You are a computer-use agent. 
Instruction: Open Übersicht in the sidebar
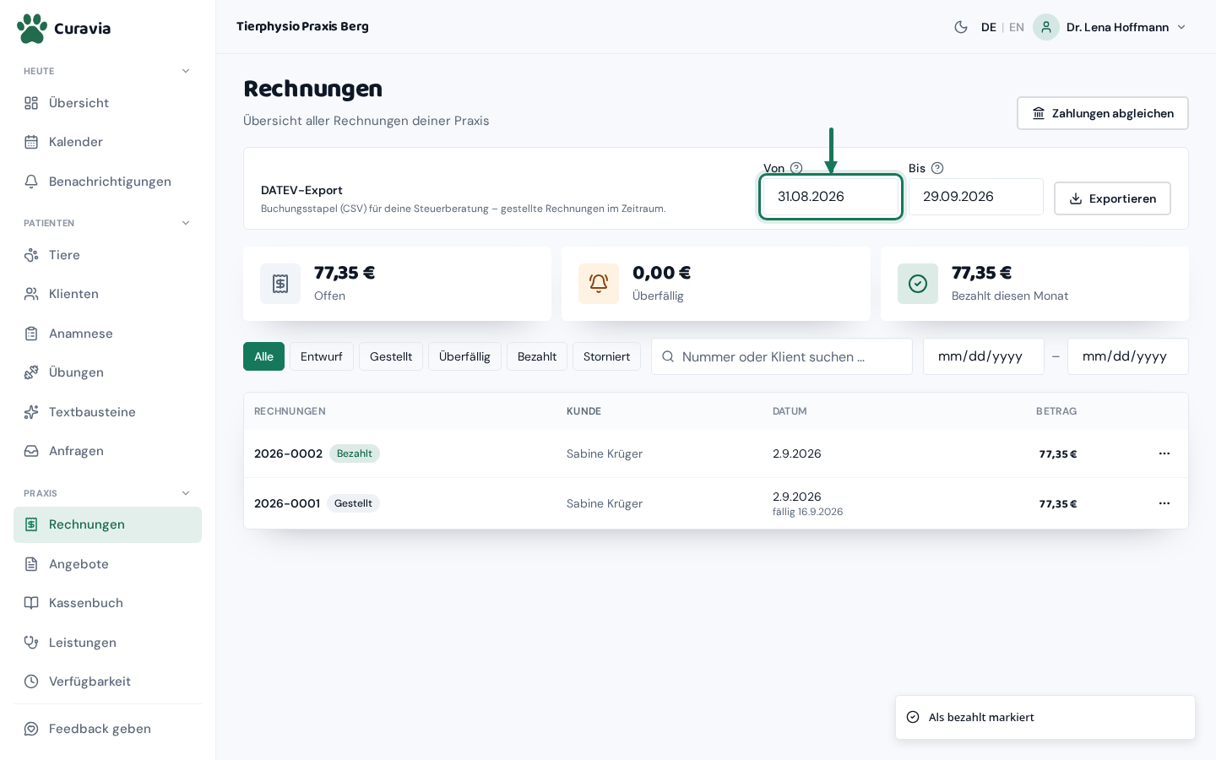coord(107,103)
